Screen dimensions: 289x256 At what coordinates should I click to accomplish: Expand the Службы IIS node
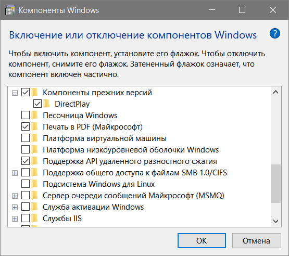(15, 219)
